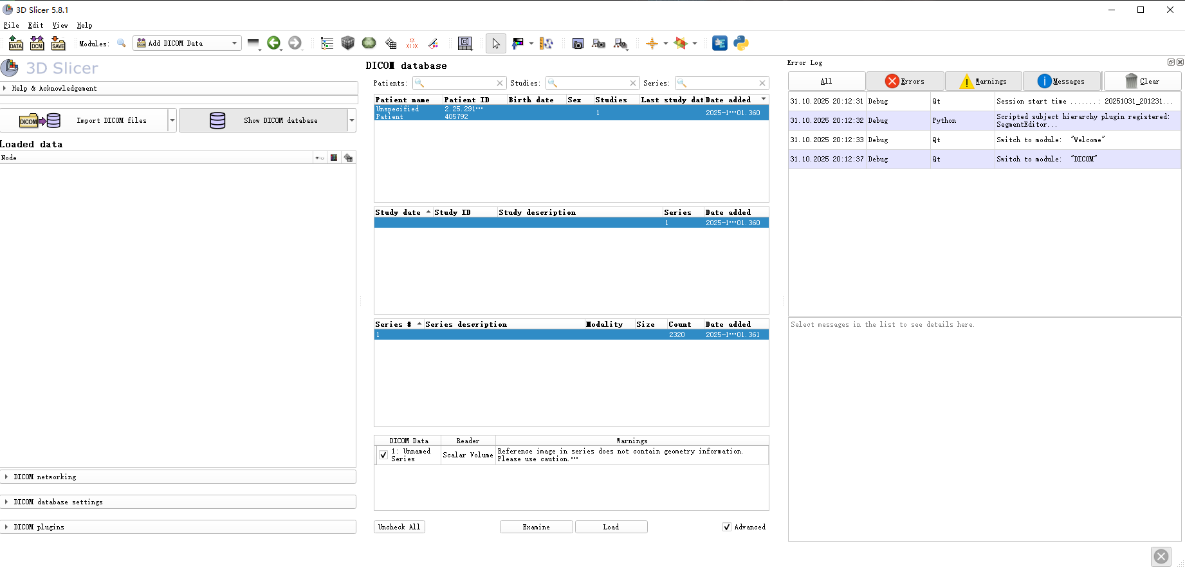Open the View menu
The width and height of the screenshot is (1185, 568).
point(60,25)
